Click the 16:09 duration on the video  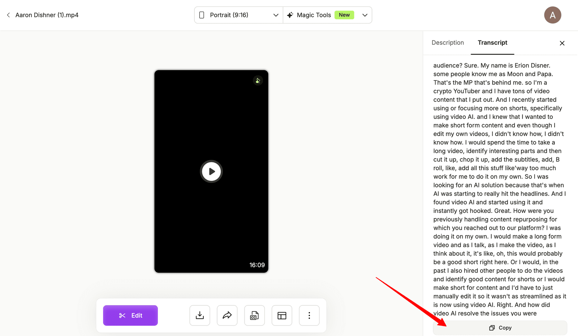[x=257, y=265]
